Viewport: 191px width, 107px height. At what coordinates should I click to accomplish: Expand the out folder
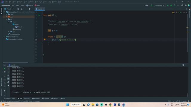tap(6, 17)
